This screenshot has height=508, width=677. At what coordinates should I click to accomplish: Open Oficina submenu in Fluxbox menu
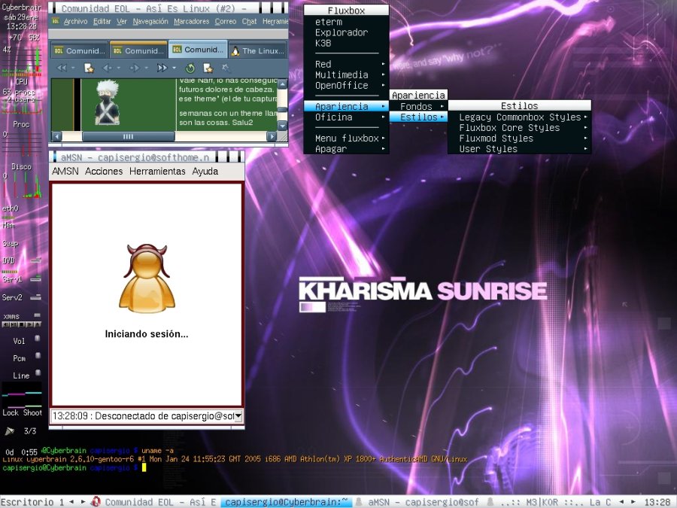pyautogui.click(x=346, y=117)
